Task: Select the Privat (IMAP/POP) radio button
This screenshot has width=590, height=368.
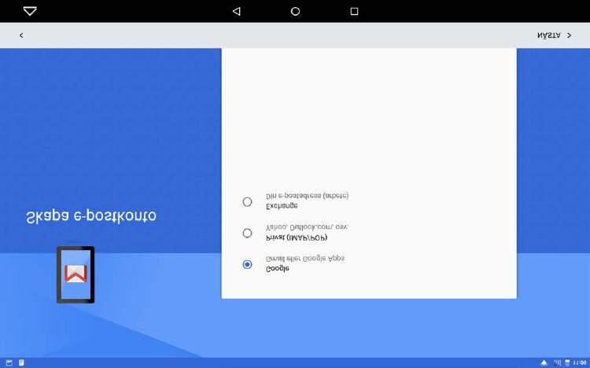Action: (x=247, y=234)
